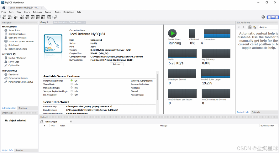Open the Server menu

click(x=48, y=12)
